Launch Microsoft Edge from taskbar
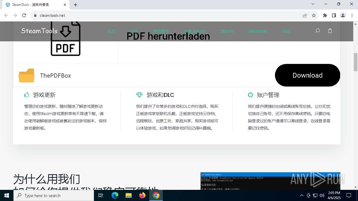Screen dimensions: 358x201 point(115,195)
